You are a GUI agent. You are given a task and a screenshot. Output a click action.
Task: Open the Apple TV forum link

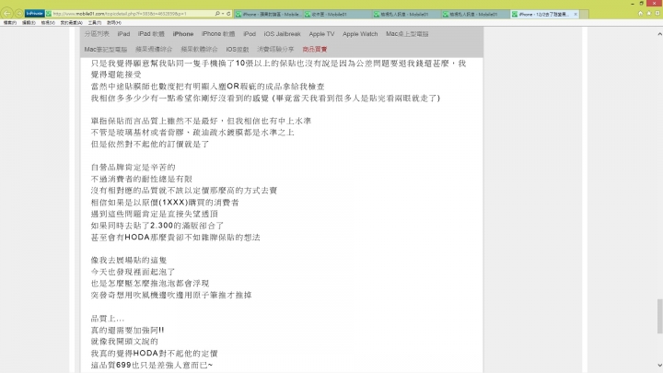click(x=321, y=34)
